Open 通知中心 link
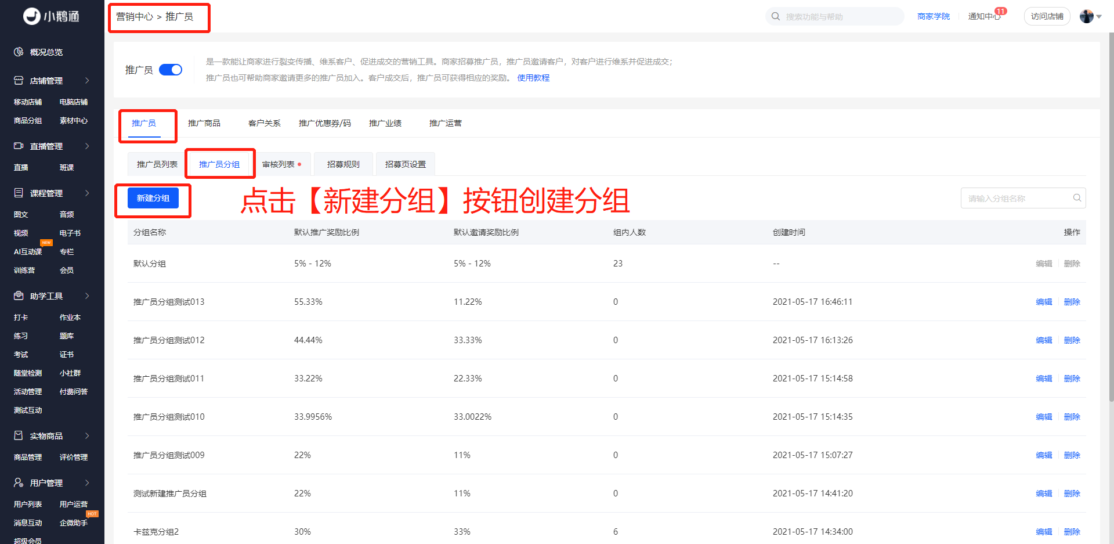This screenshot has height=544, width=1114. pos(984,16)
